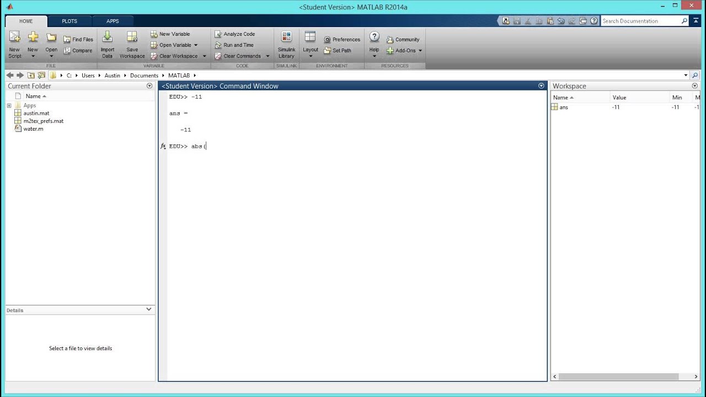Image resolution: width=706 pixels, height=397 pixels.
Task: Open the Current Folder panel actions menu
Action: click(149, 86)
